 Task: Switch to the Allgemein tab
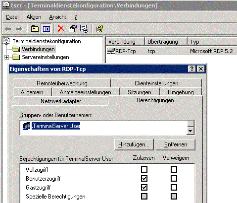pyautogui.click(x=32, y=92)
